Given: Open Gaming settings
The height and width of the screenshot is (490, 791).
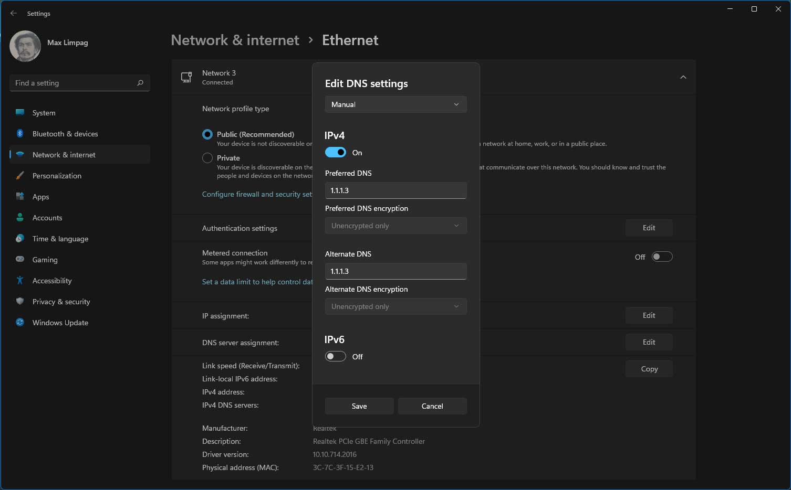Looking at the screenshot, I should point(80,260).
